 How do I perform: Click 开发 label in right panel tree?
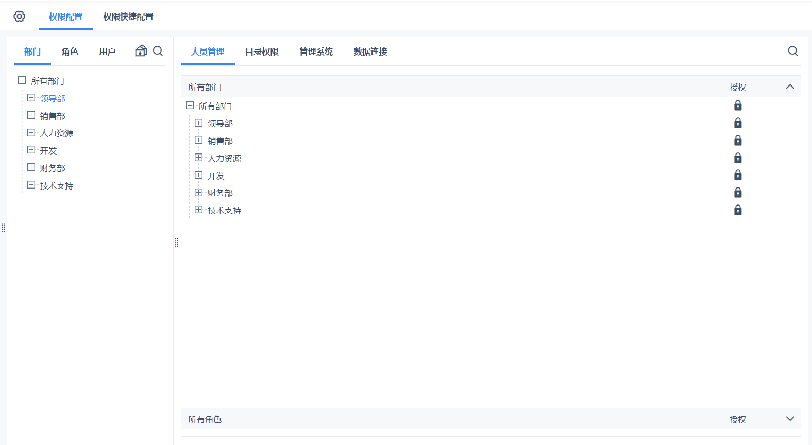[x=216, y=176]
